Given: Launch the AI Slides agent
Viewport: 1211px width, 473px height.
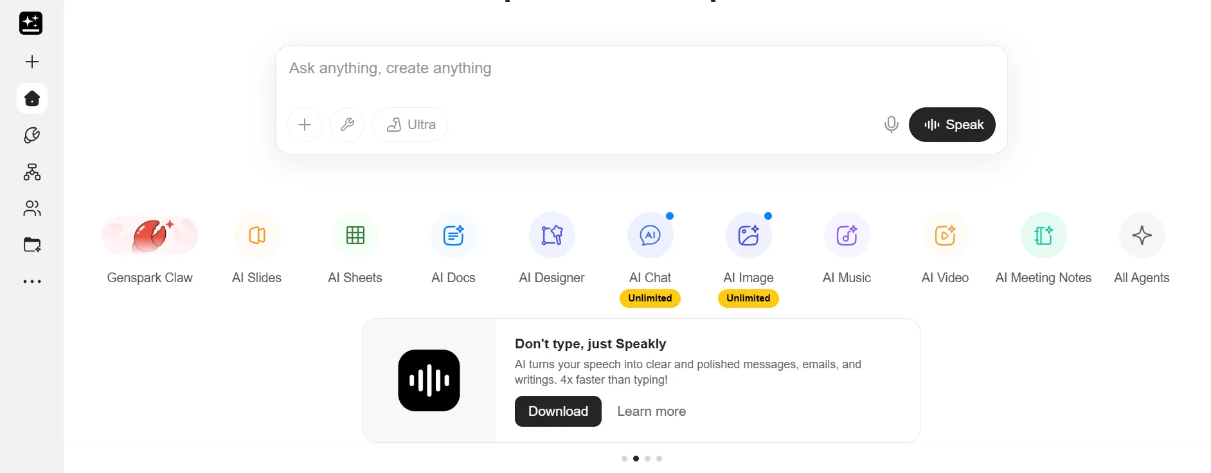Looking at the screenshot, I should tap(256, 249).
